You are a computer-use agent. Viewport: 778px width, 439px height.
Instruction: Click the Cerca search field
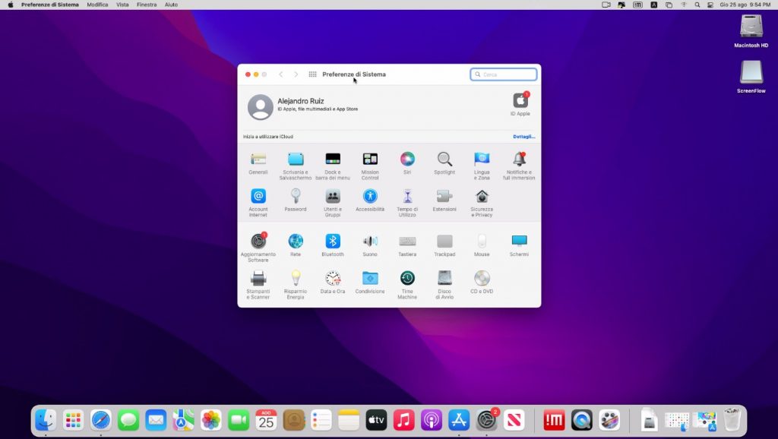pyautogui.click(x=508, y=74)
